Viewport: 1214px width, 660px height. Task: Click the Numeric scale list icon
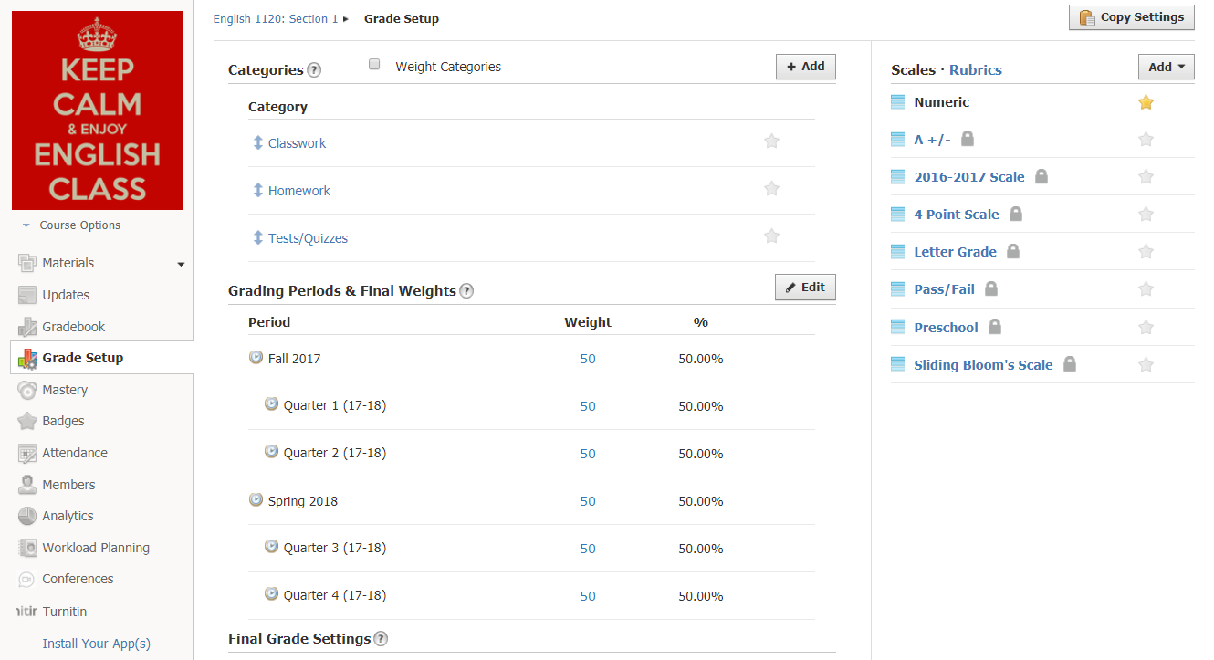[x=898, y=102]
